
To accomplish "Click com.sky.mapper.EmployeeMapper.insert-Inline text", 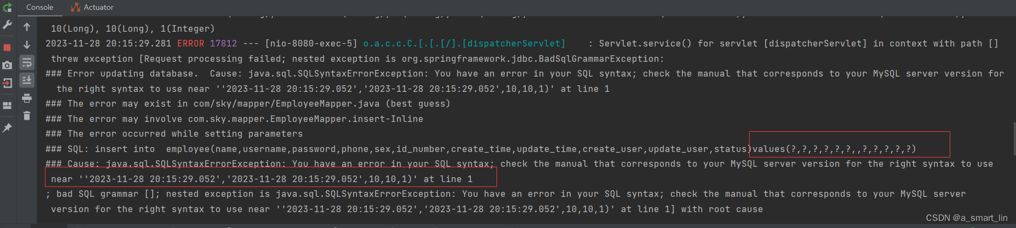I will pos(306,119).
